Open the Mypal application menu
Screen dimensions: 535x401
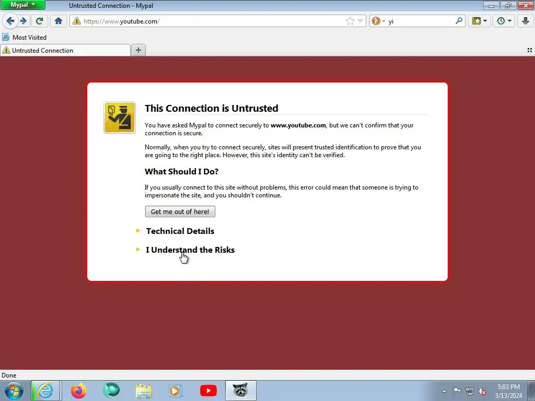(22, 5)
